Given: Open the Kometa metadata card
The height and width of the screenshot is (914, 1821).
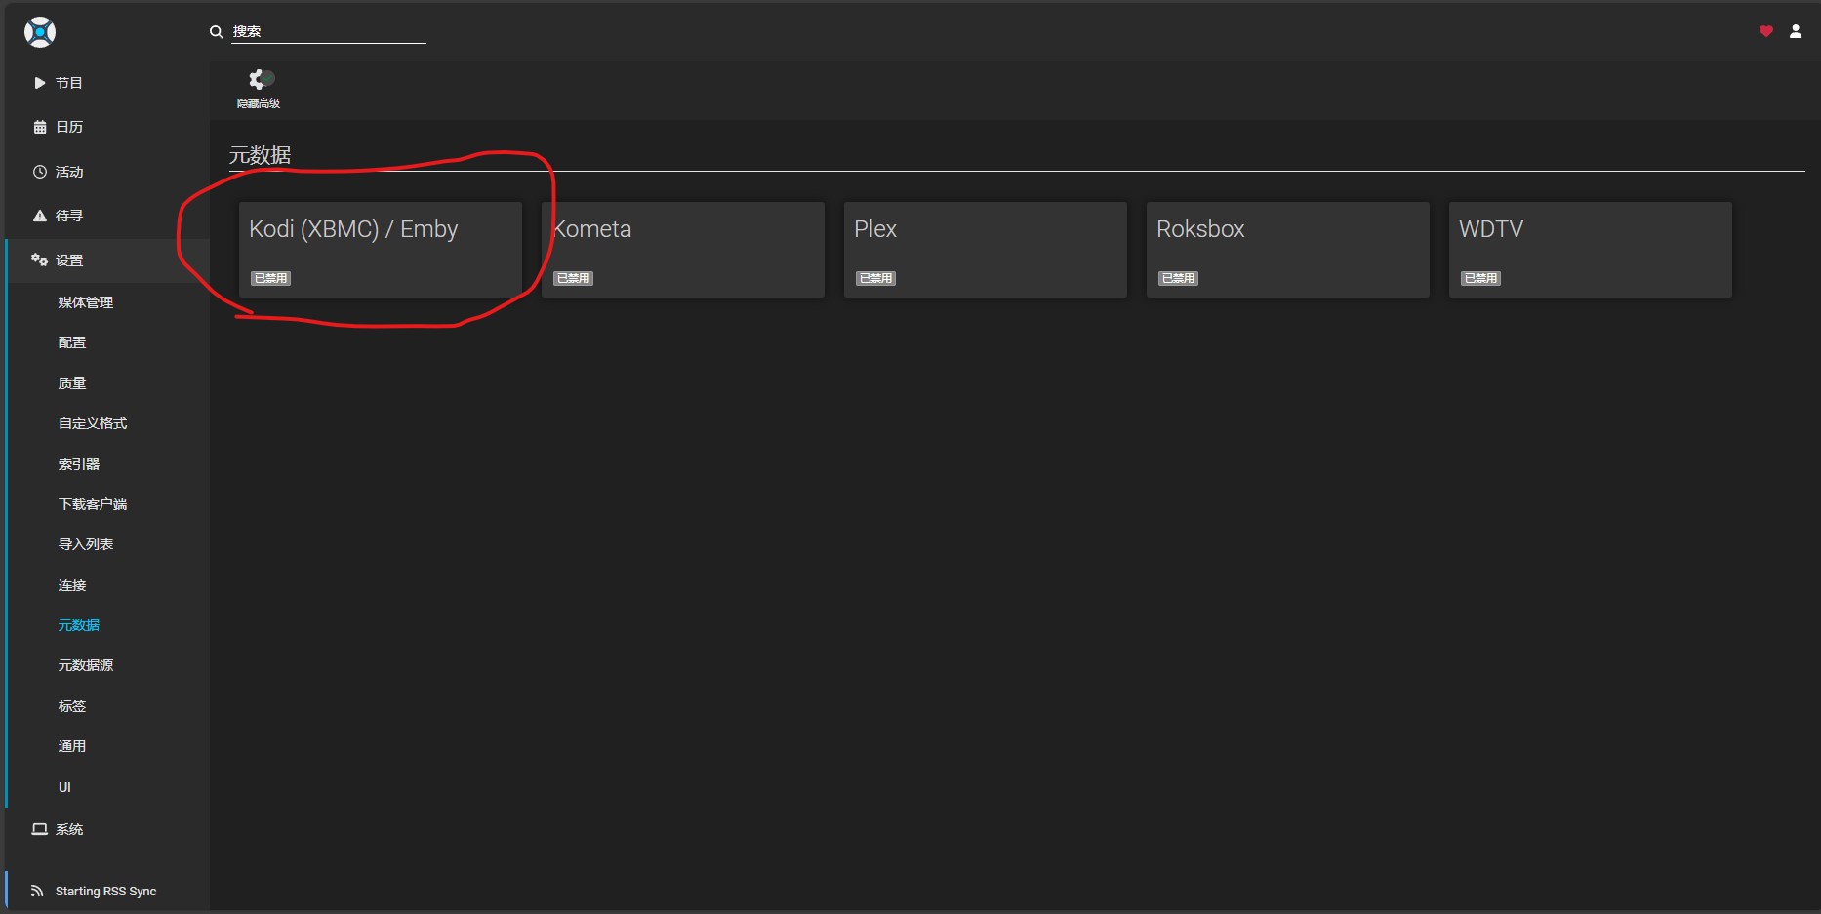Looking at the screenshot, I should click(x=683, y=249).
